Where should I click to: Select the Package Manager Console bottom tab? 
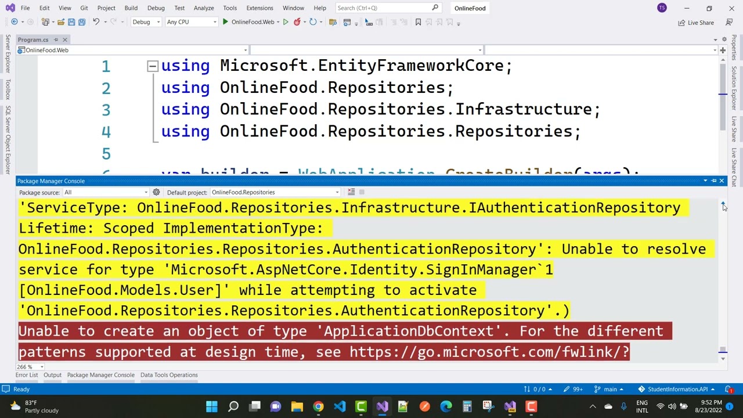click(x=100, y=375)
